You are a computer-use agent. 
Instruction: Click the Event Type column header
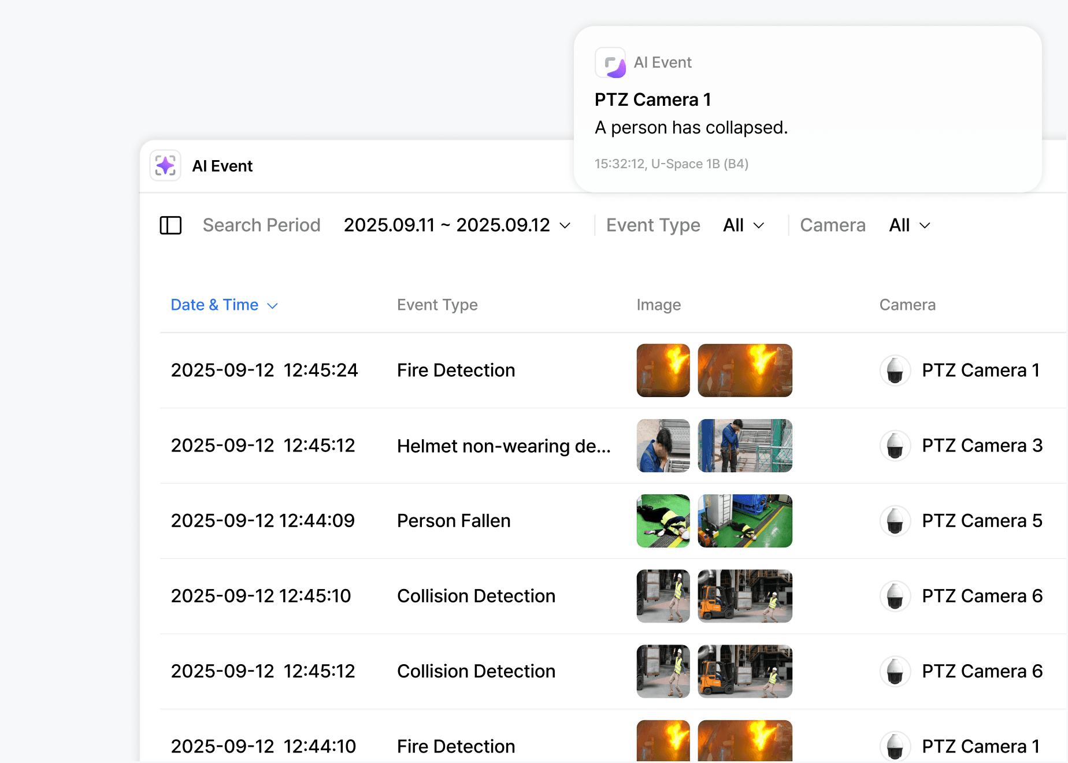(x=437, y=305)
